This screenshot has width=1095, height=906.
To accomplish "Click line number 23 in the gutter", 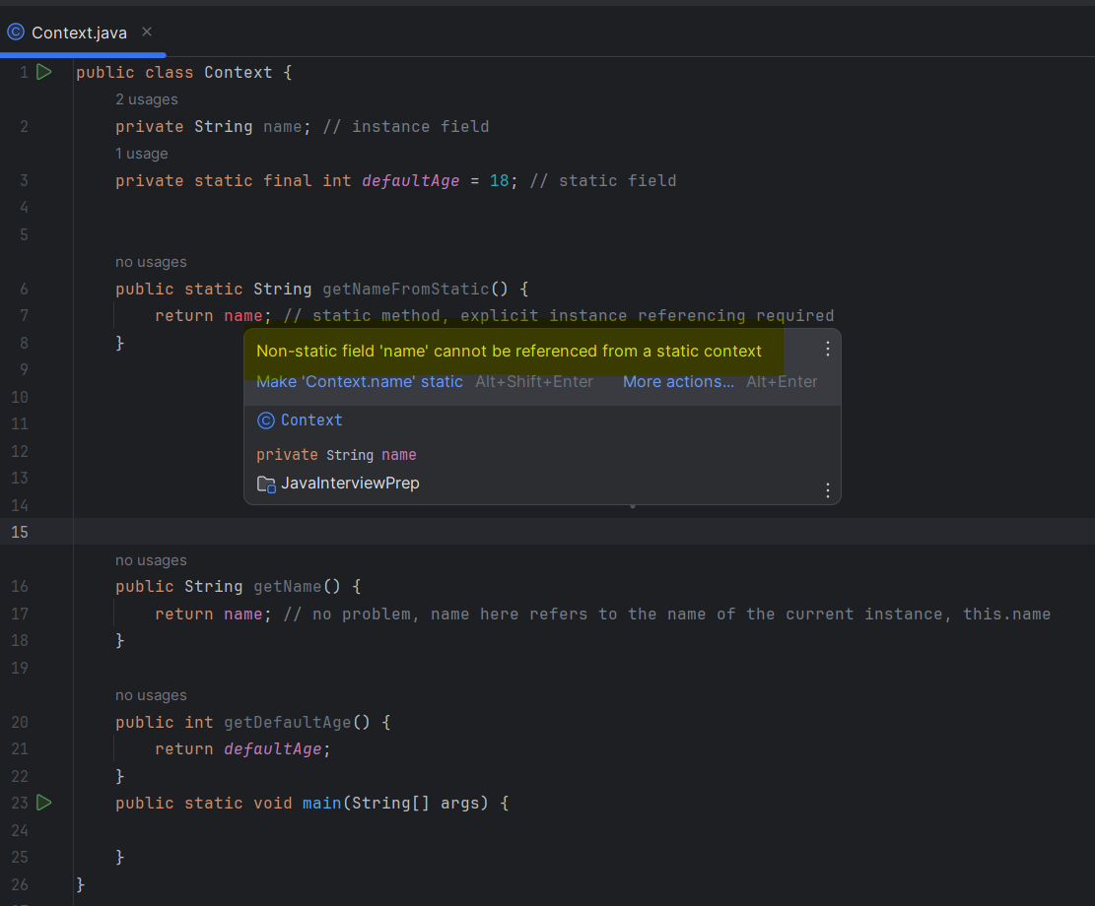I will coord(20,803).
